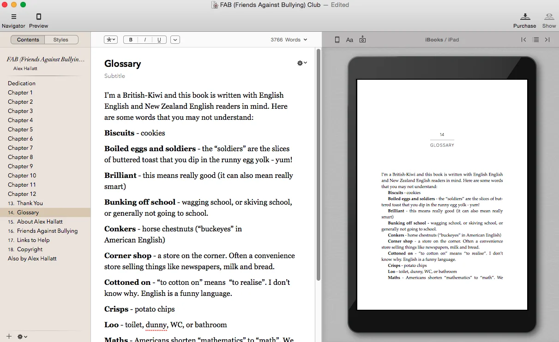559x342 pixels.
Task: Switch to the Styles tab
Action: click(x=60, y=40)
